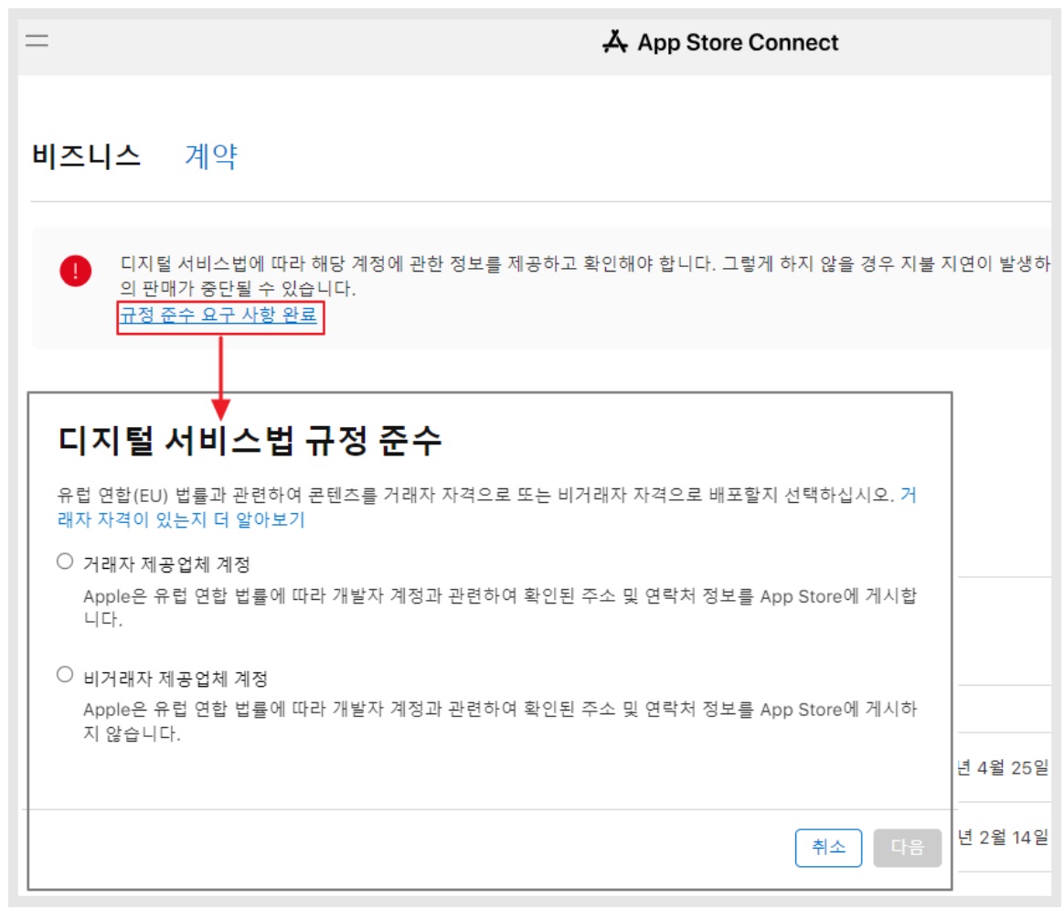
Task: Click the App Store Connect title text
Action: point(738,42)
